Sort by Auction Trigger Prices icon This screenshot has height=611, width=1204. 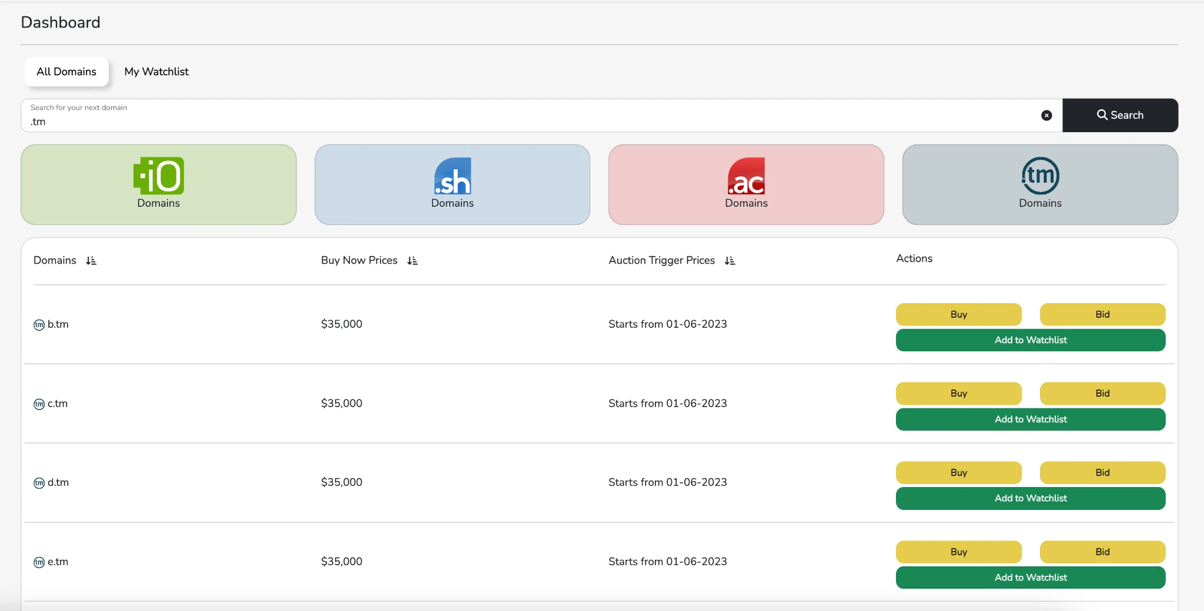[730, 261]
